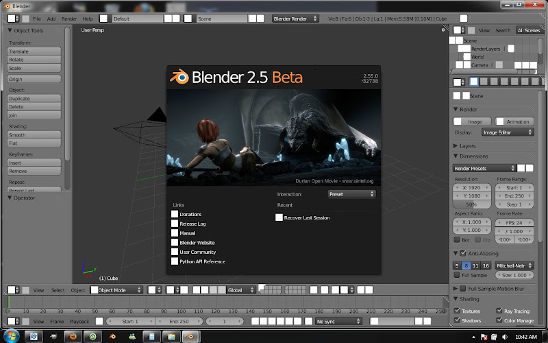548x343 pixels.
Task: Open the Interaction Preset dropdown on splash
Action: [351, 194]
